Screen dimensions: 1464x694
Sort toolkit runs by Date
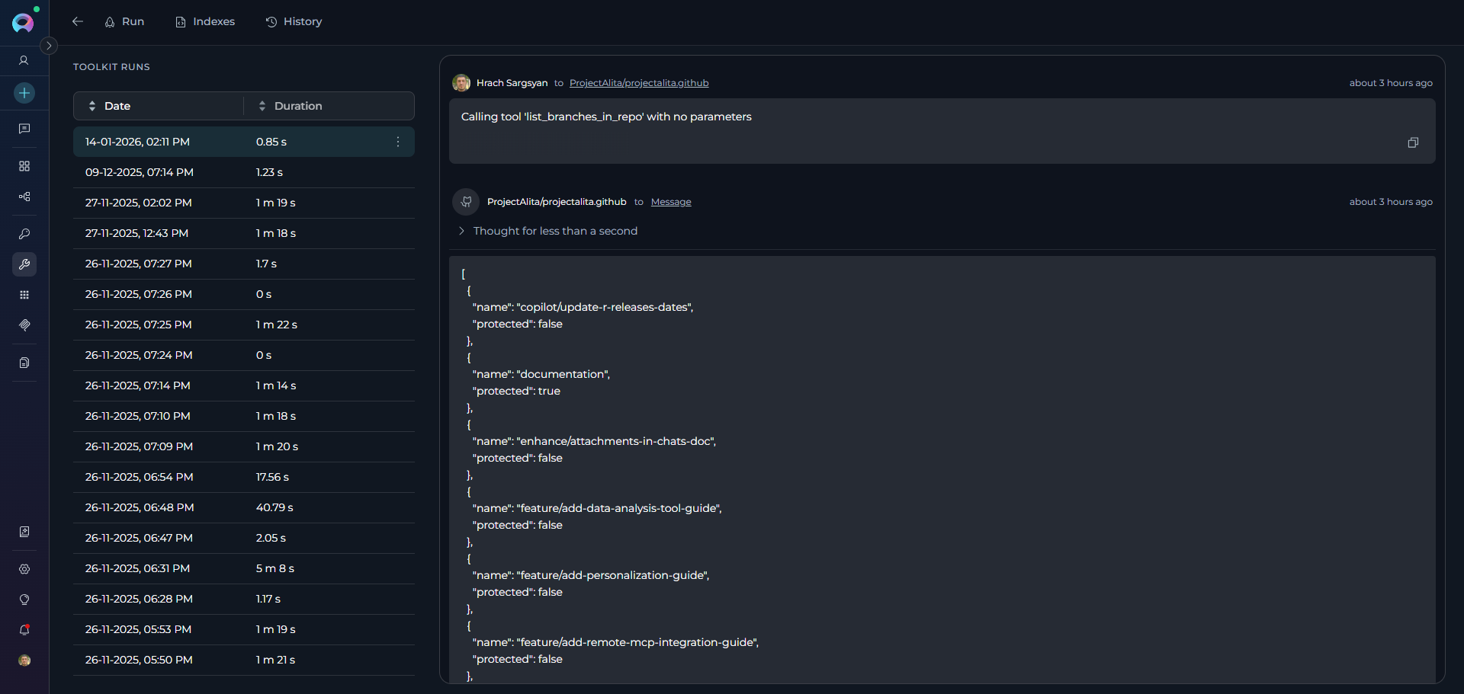tap(117, 106)
